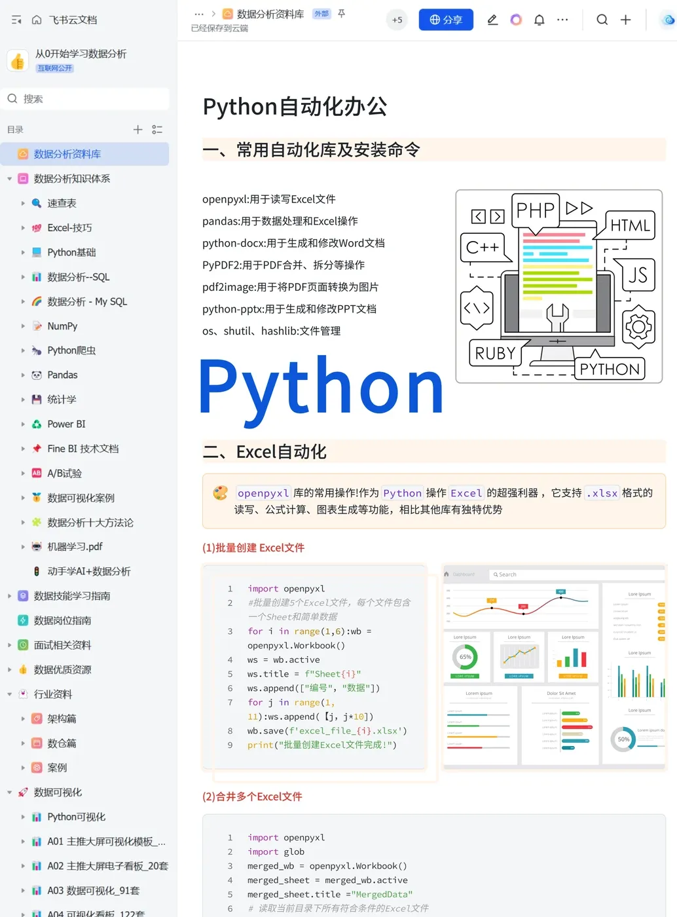Viewport: 677px width, 917px height.
Task: Expand the 数据可视化案例 tree node
Action: [23, 498]
